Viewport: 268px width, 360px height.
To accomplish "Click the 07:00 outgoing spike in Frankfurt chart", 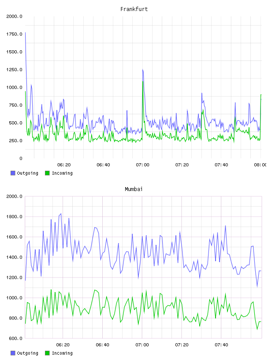I will click(143, 70).
